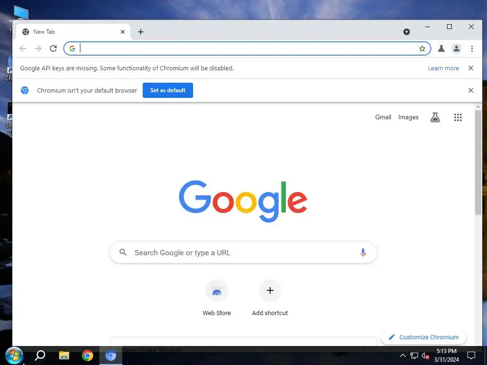Expand the tab search dropdown arrow

pyautogui.click(x=406, y=32)
